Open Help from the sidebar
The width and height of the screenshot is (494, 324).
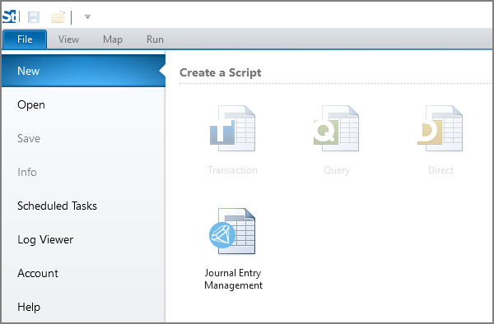pos(83,307)
